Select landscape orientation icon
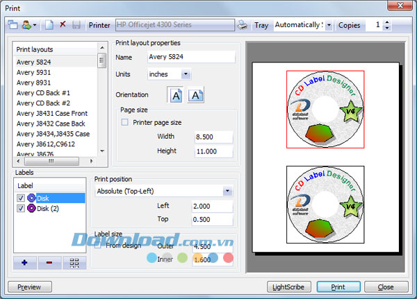417x299 pixels. click(x=196, y=95)
